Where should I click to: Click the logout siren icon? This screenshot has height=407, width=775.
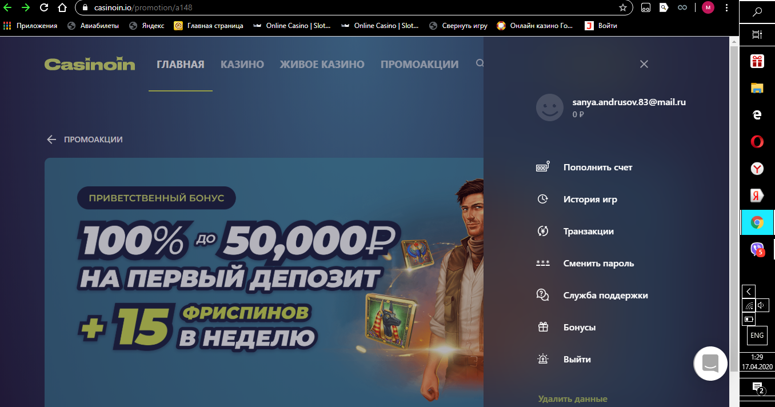coord(543,359)
